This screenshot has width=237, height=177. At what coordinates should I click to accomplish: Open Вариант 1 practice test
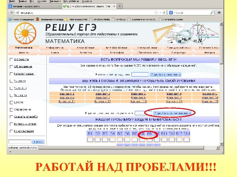click(67, 94)
